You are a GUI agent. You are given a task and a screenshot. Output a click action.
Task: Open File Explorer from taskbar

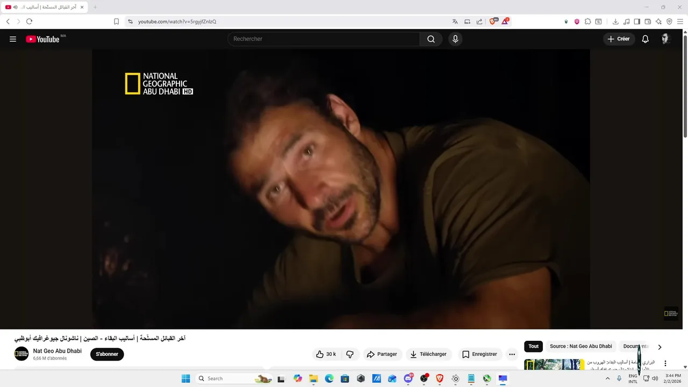(x=313, y=378)
